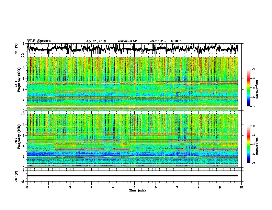Click the time axis tick label "10"
Viewport: 272px width, 210px height.
click(241, 187)
